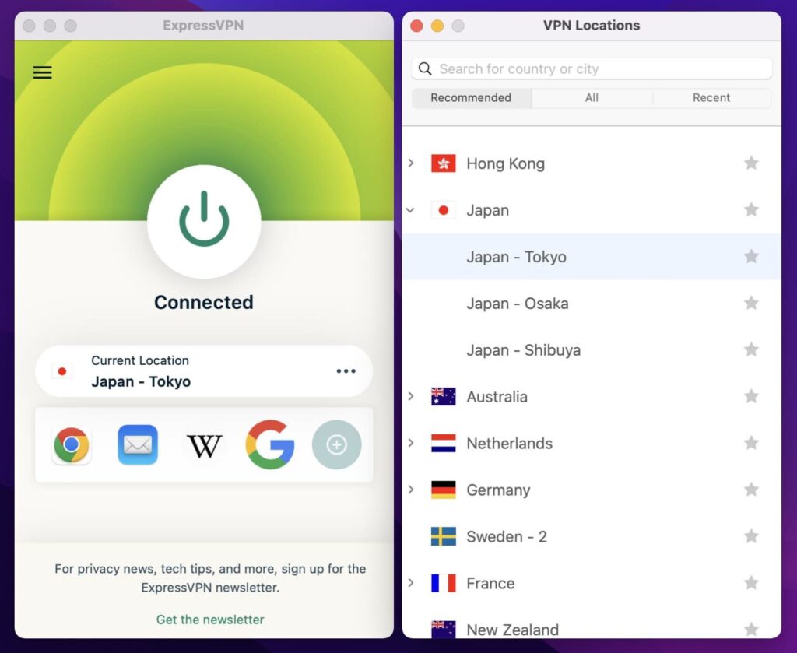Favorite Hong Kong with its star
This screenshot has width=797, height=653.
(x=751, y=163)
